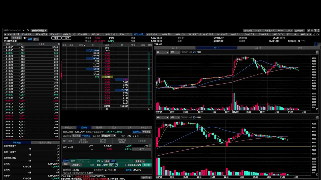Viewport: 321px width, 180px height.
Task: Switch to single-pane layout icon
Action: coord(316,44)
